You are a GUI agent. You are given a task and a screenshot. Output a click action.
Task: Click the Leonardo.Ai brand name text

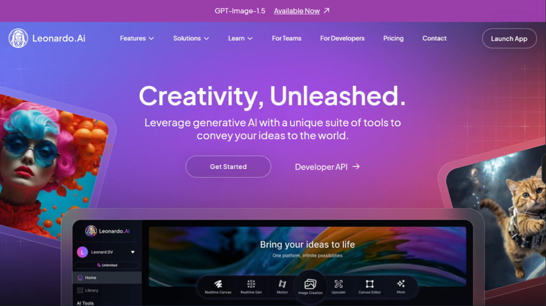pos(59,38)
